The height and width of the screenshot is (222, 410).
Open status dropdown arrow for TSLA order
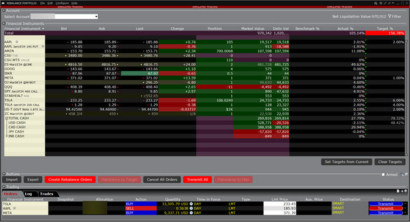pos(405,204)
